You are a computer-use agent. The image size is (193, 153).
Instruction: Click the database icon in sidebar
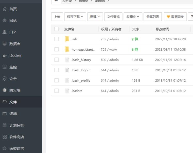tap(4, 44)
